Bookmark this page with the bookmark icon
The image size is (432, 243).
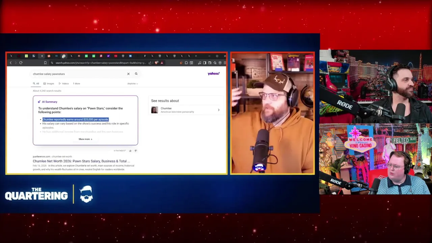(45, 63)
